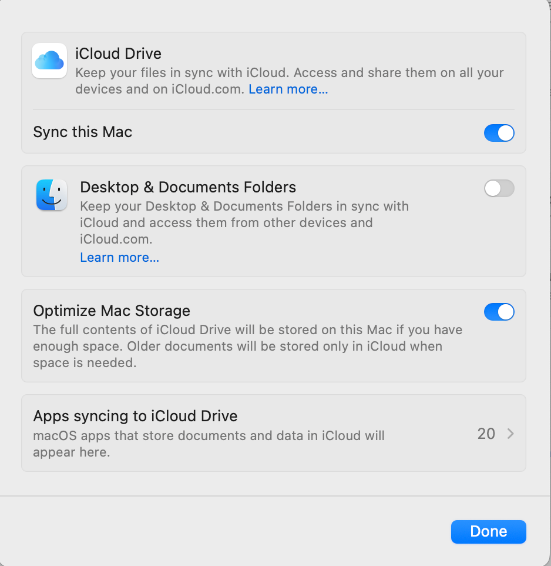Turn off Sync this Mac switch

point(499,133)
